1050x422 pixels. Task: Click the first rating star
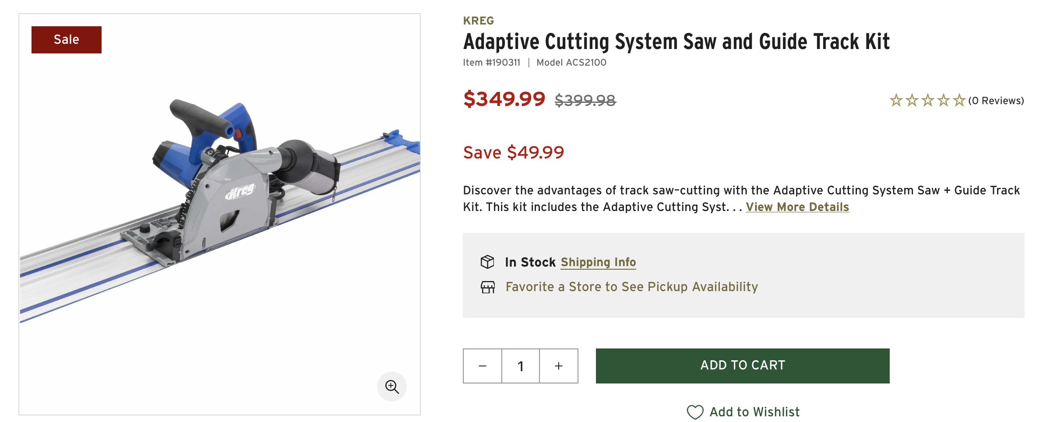coord(896,101)
